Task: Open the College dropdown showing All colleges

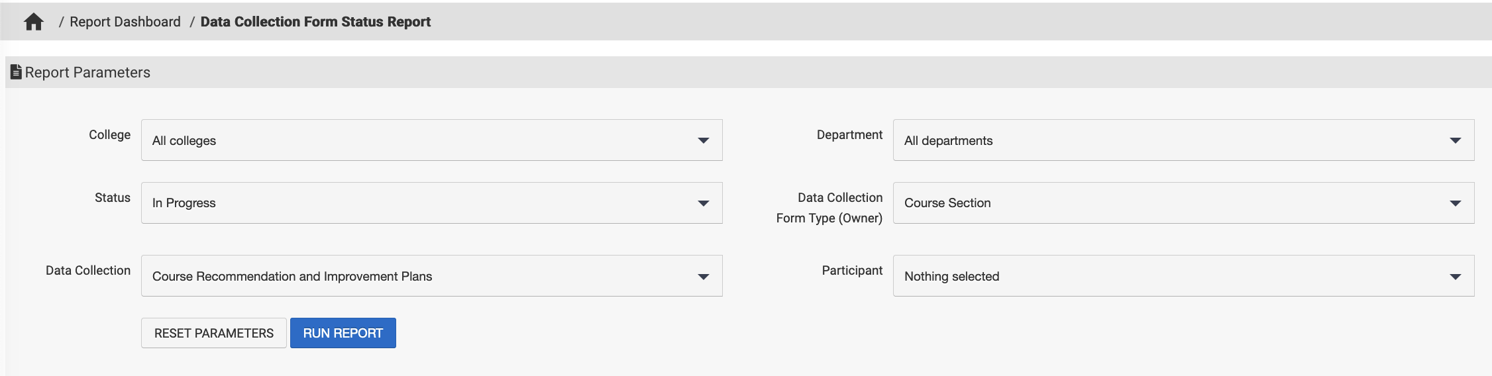Action: coord(431,140)
